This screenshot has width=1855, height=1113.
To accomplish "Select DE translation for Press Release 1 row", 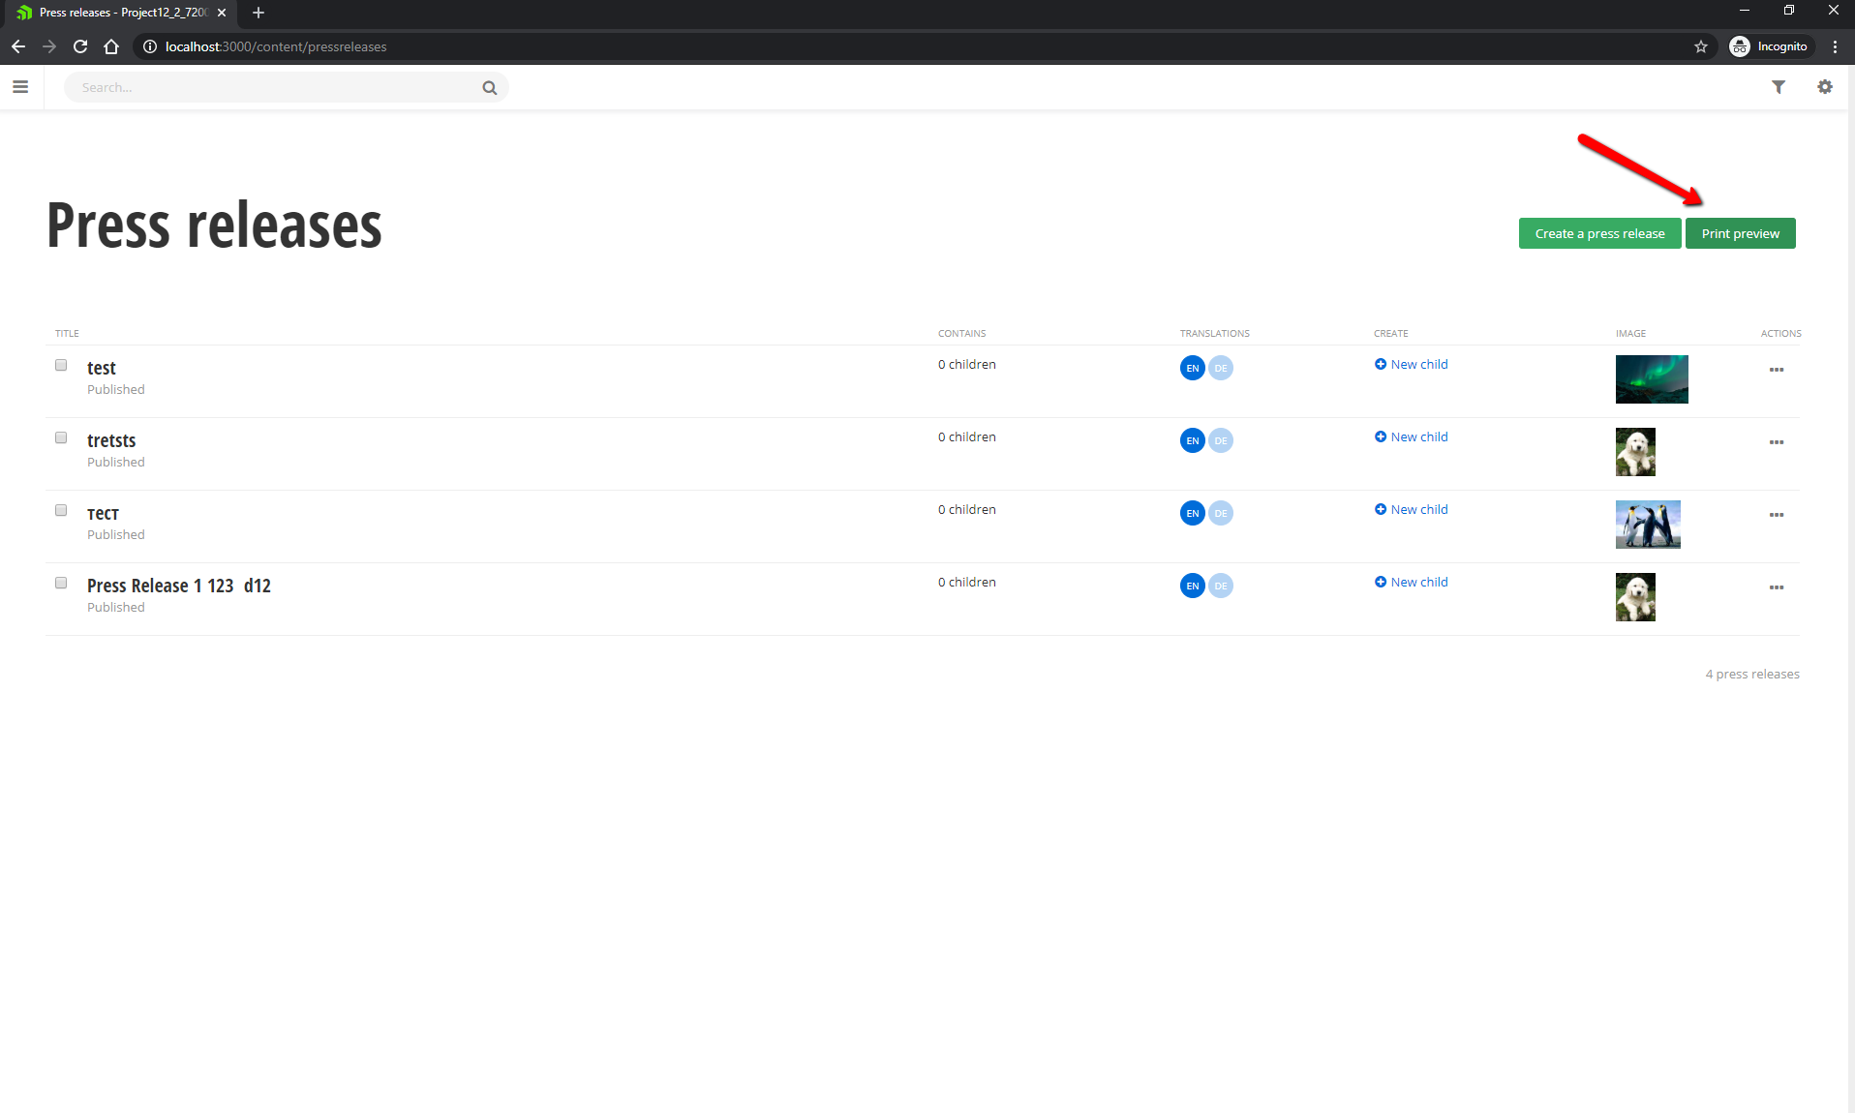I will tap(1221, 586).
